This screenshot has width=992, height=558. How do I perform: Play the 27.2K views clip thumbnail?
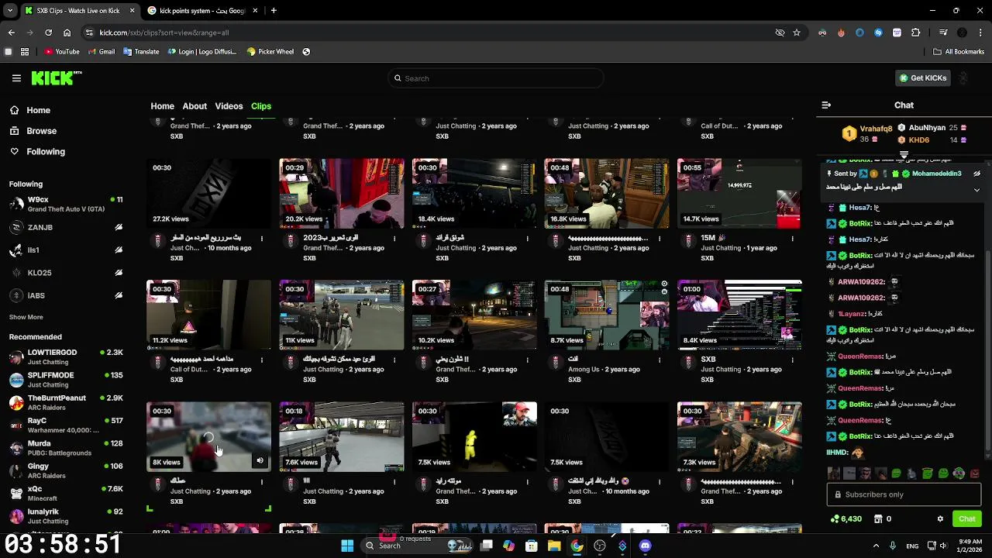tap(208, 194)
